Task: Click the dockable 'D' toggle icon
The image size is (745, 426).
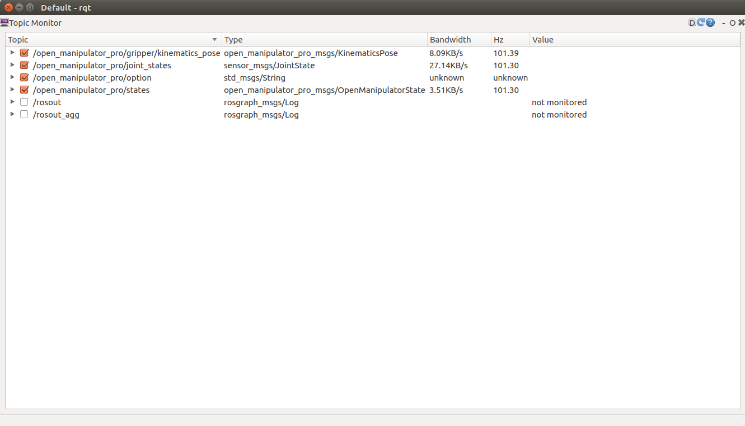Action: (692, 23)
